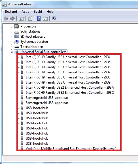
Task: Select the first Samengesteld USB-apparaat entry
Action: [x=47, y=98]
